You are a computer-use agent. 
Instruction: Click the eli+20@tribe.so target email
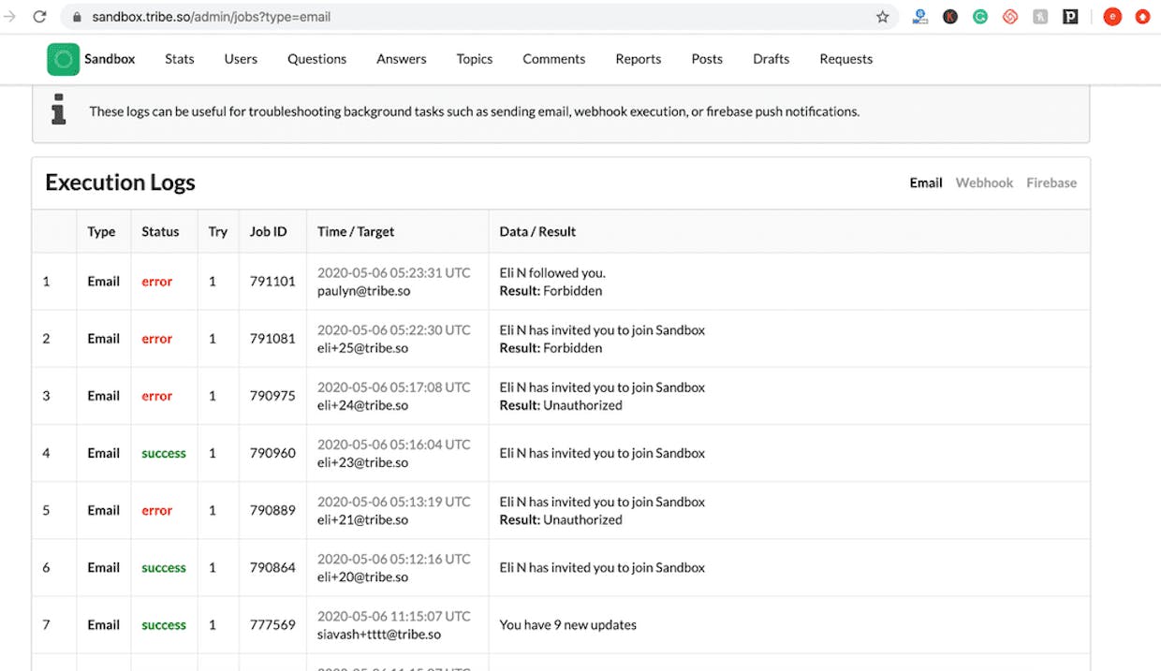362,576
